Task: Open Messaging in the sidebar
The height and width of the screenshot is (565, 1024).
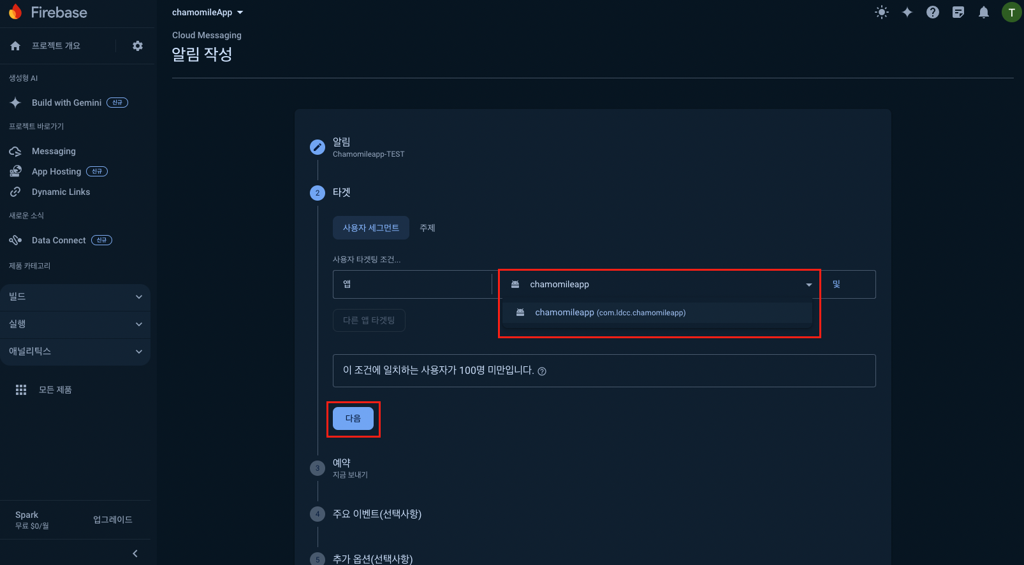Action: [54, 151]
